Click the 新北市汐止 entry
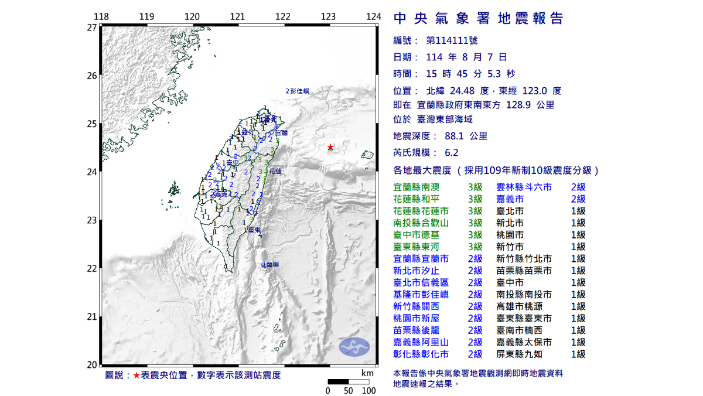This screenshot has width=703, height=396. (x=416, y=271)
